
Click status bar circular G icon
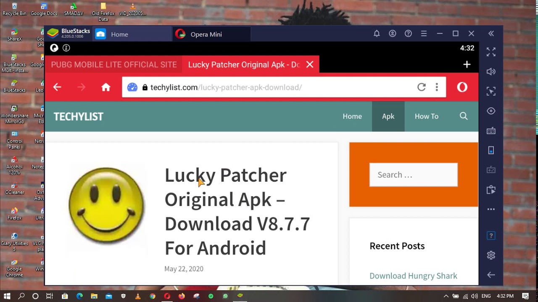[54, 48]
